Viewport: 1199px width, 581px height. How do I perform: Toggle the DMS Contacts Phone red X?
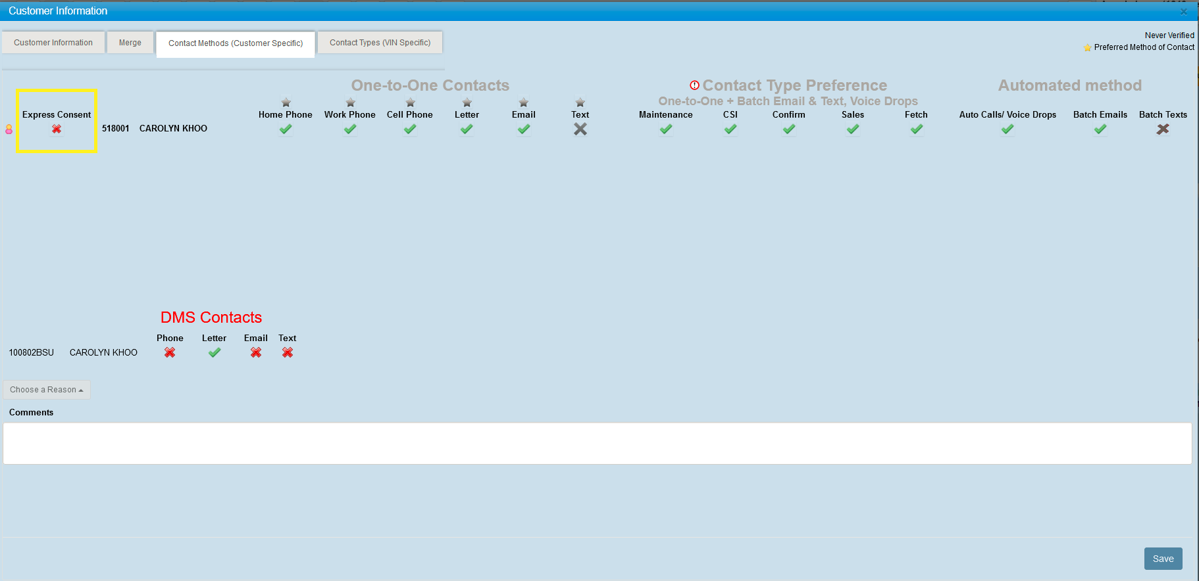tap(170, 352)
